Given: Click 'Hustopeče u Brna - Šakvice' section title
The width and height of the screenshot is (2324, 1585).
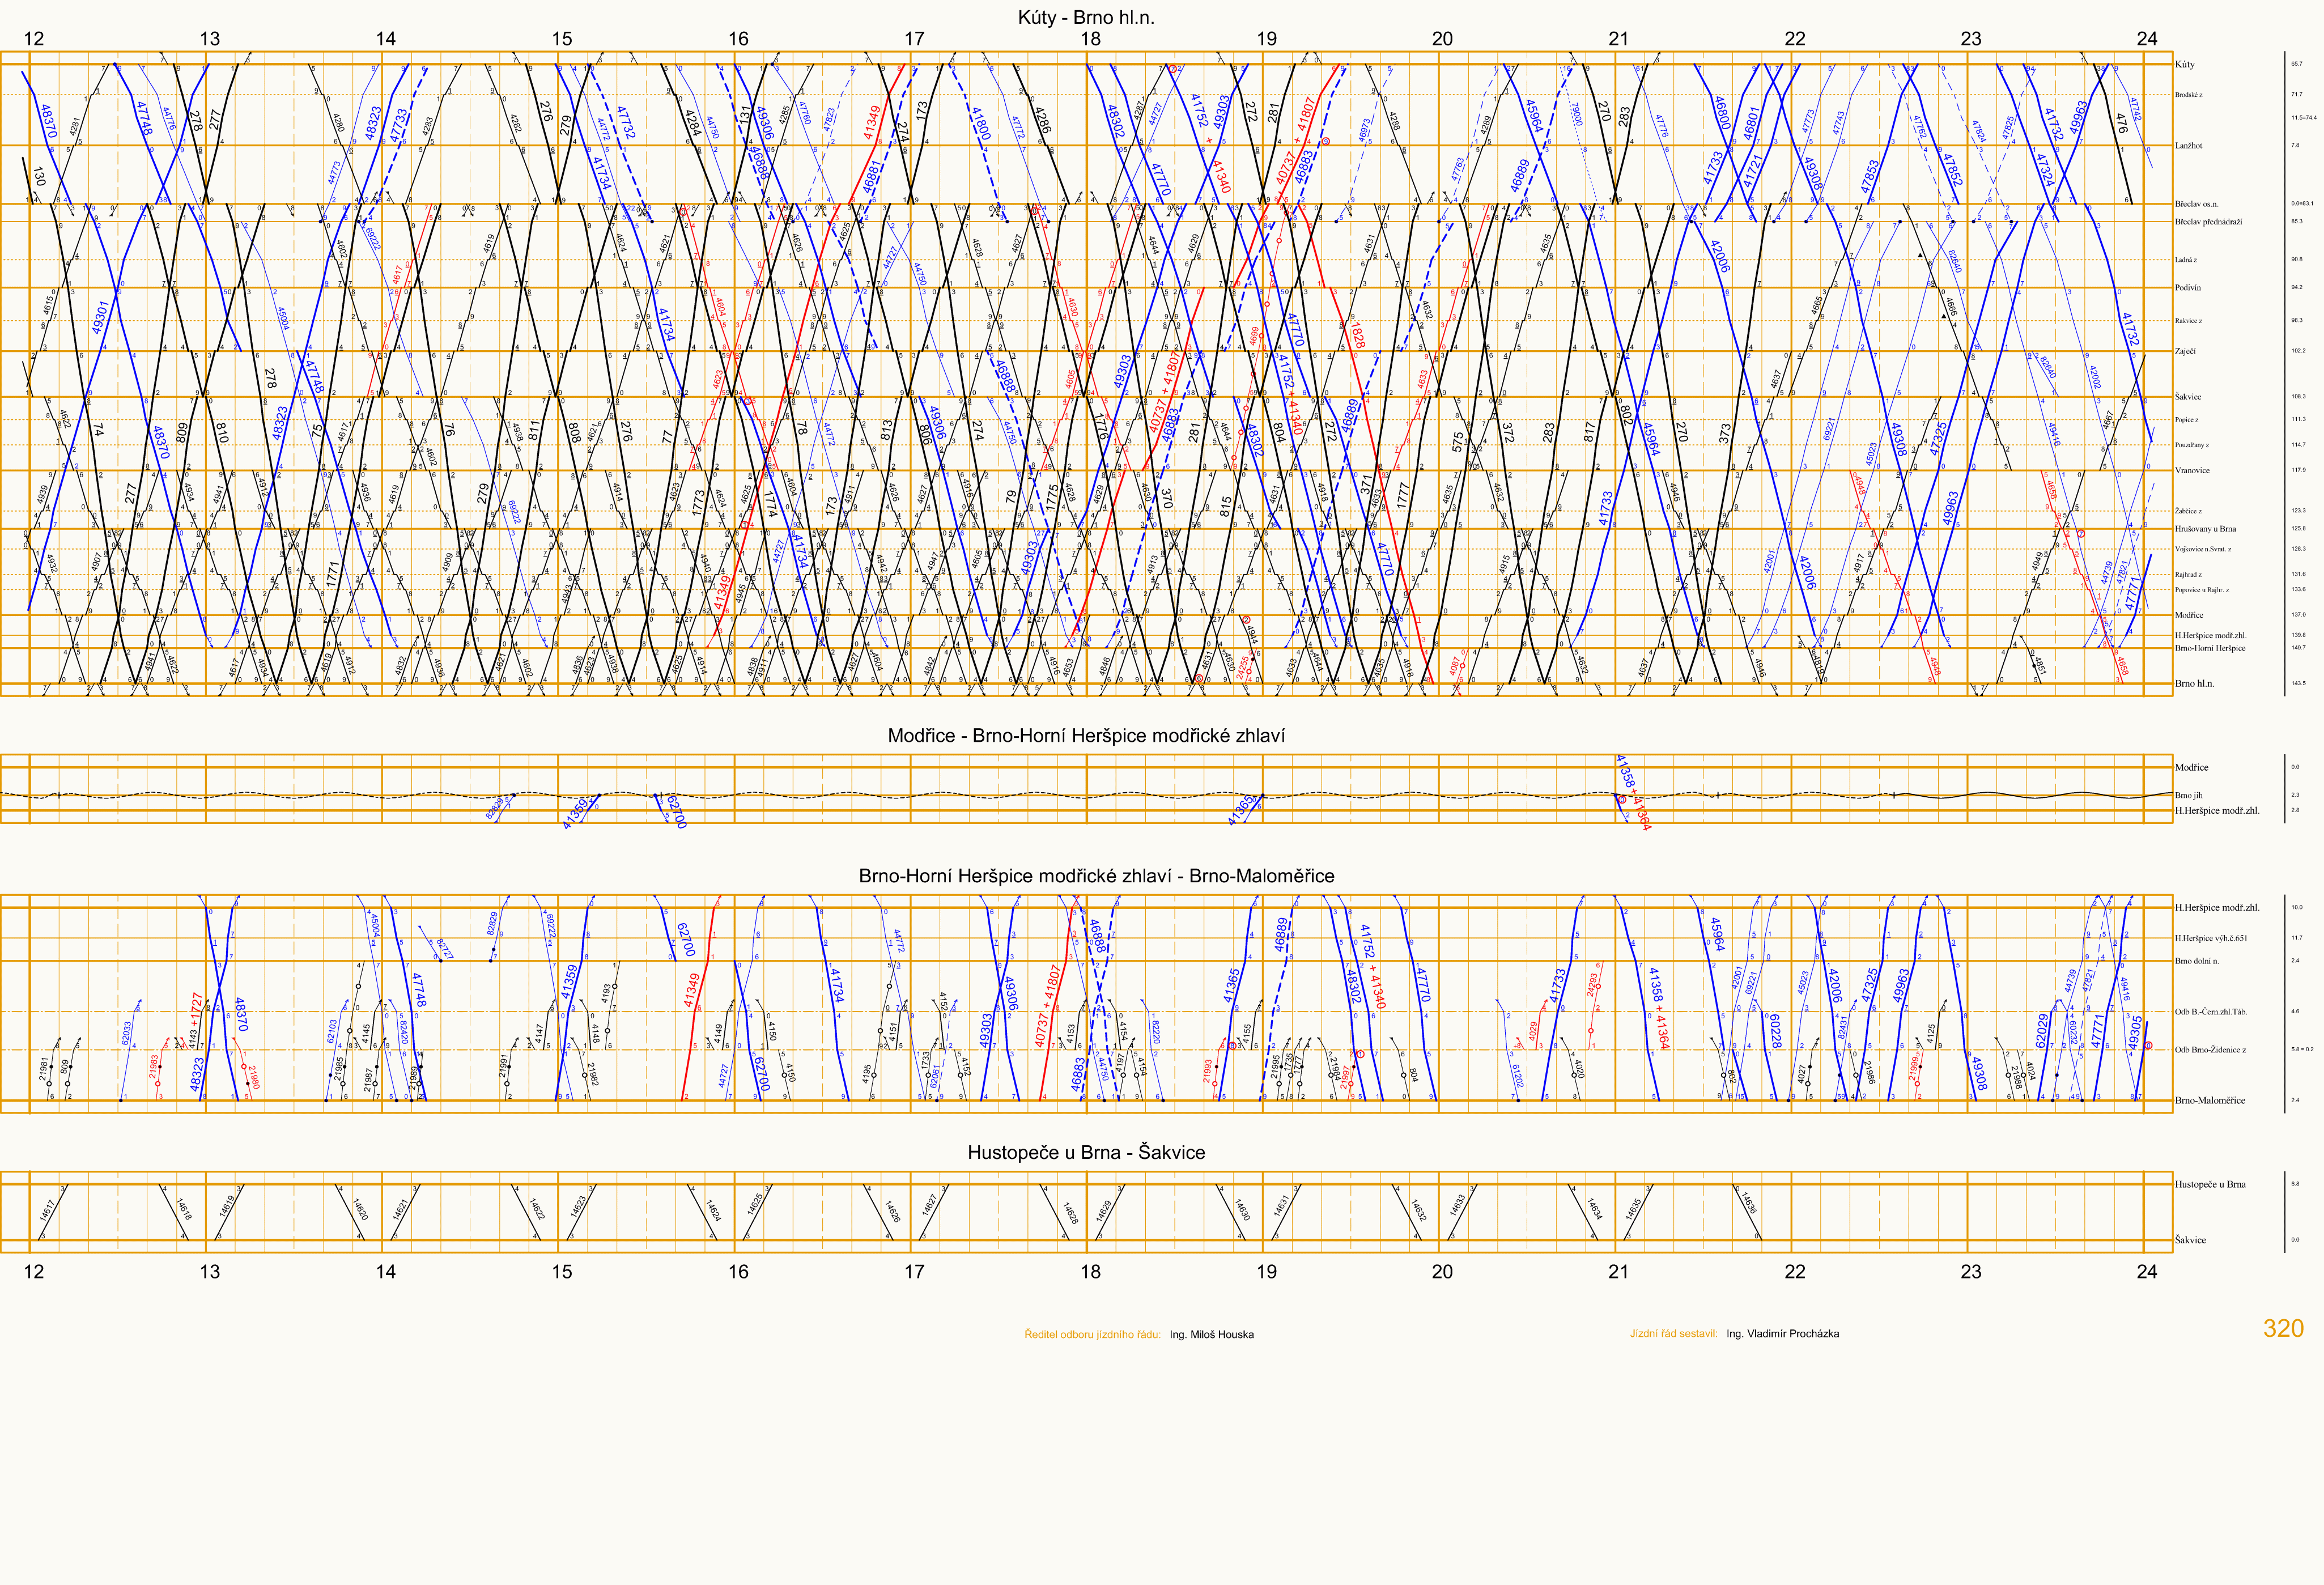Looking at the screenshot, I should tap(1086, 1153).
